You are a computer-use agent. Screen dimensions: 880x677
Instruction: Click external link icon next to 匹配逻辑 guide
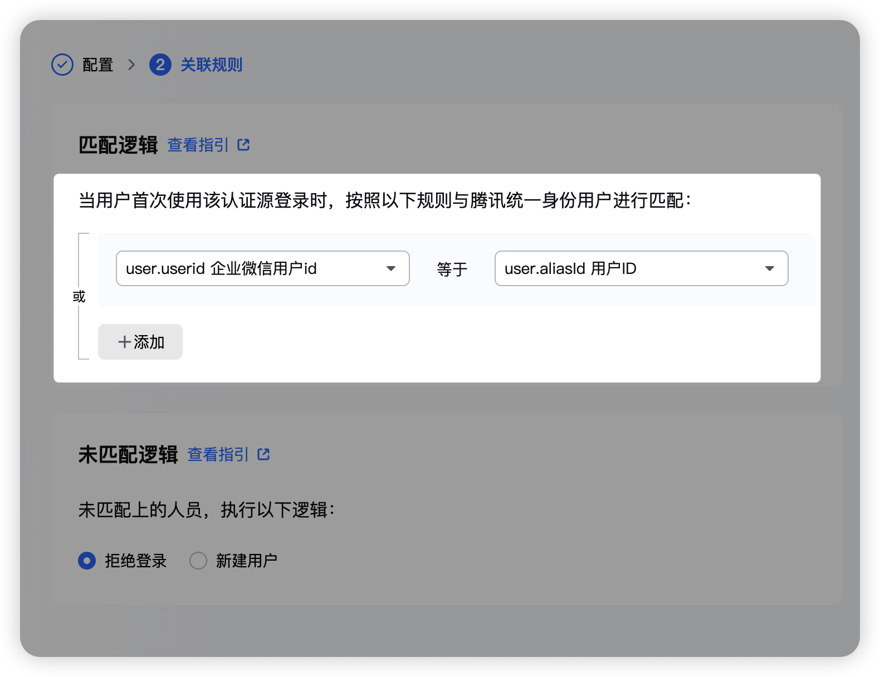(243, 145)
